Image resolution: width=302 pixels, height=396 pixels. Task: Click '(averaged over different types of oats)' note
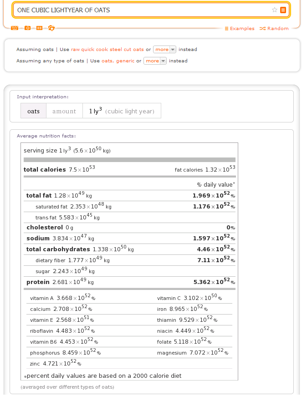pos(67,387)
